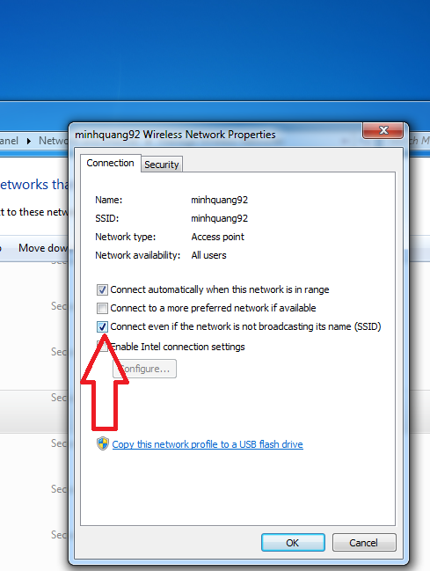
Task: Toggle Connect automatically when network in range
Action: (102, 289)
